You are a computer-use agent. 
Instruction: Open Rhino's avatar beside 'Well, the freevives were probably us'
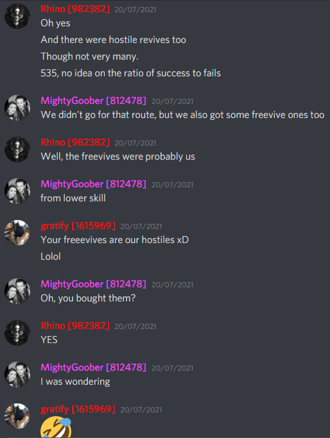(x=17, y=149)
